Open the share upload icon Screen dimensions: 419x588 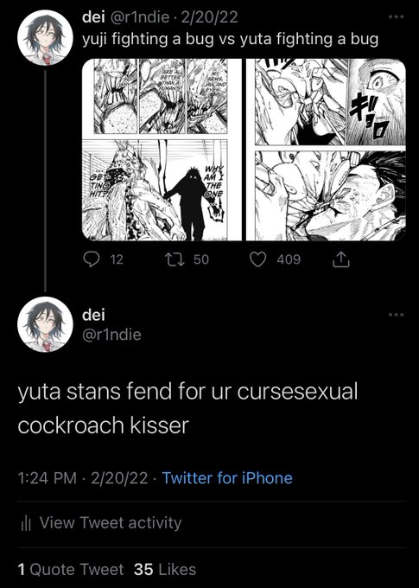(x=341, y=259)
